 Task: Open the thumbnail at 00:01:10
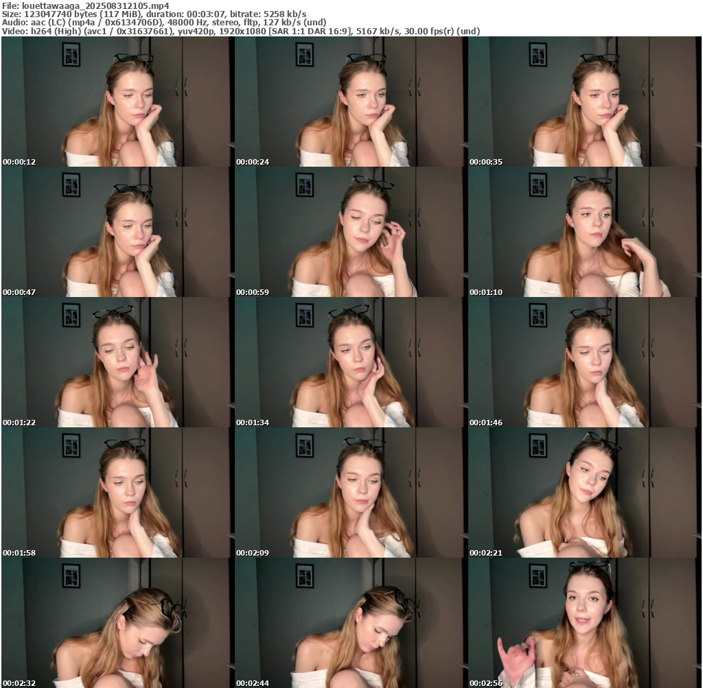point(584,232)
